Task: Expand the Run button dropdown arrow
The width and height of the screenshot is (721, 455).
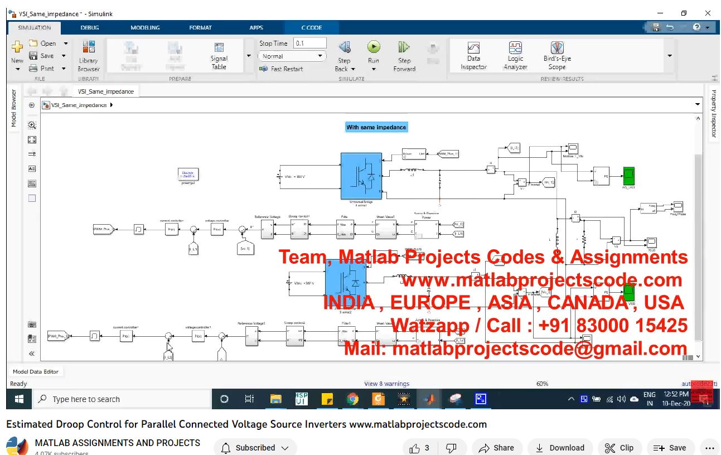Action: (x=374, y=69)
